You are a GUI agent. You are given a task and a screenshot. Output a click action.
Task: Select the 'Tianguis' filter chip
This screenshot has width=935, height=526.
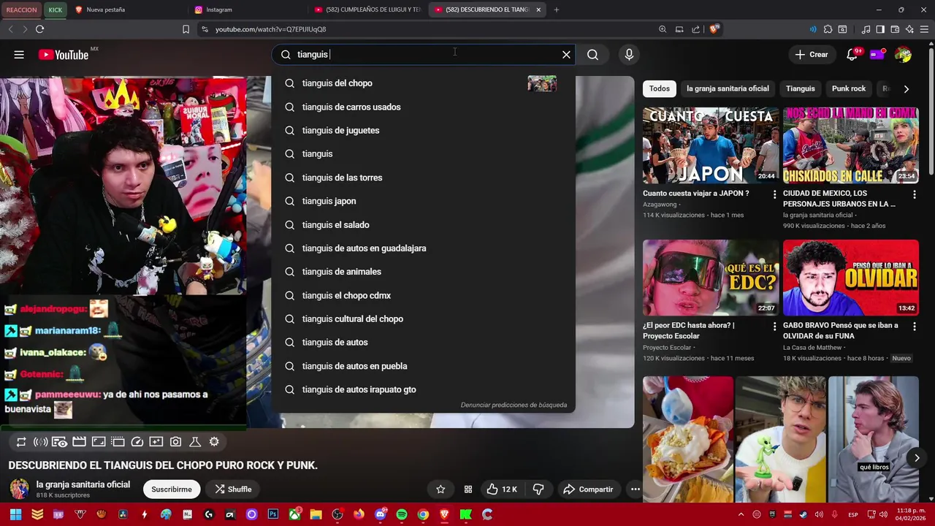click(x=801, y=88)
